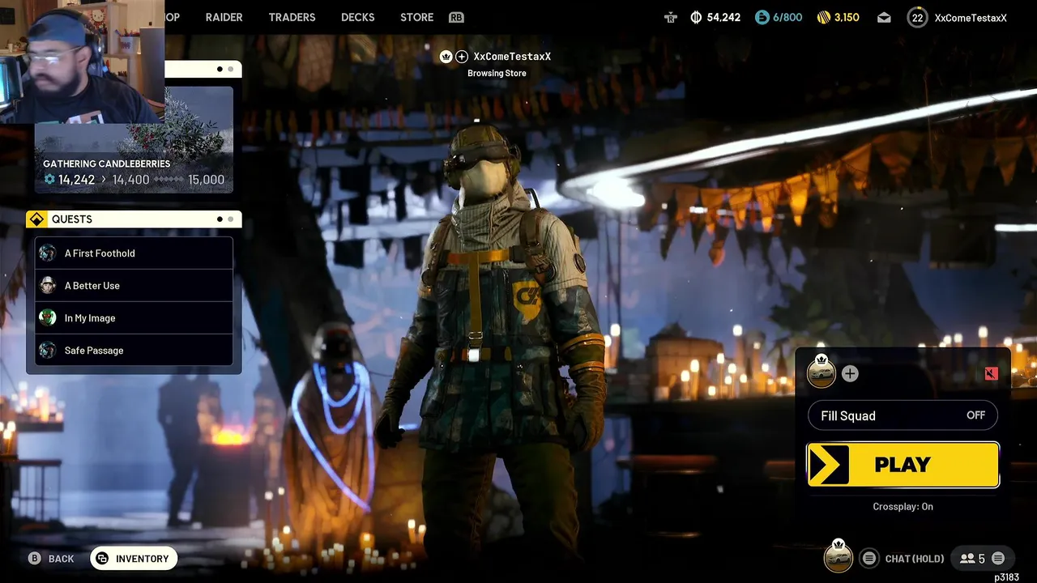Click the merit gear icon beside 14,242
Image resolution: width=1037 pixels, height=583 pixels.
pos(49,180)
